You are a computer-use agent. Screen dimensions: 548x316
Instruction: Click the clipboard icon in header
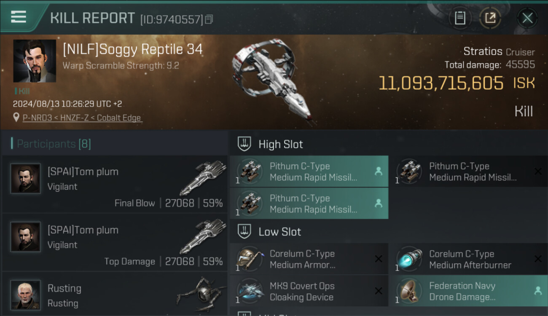(x=460, y=18)
